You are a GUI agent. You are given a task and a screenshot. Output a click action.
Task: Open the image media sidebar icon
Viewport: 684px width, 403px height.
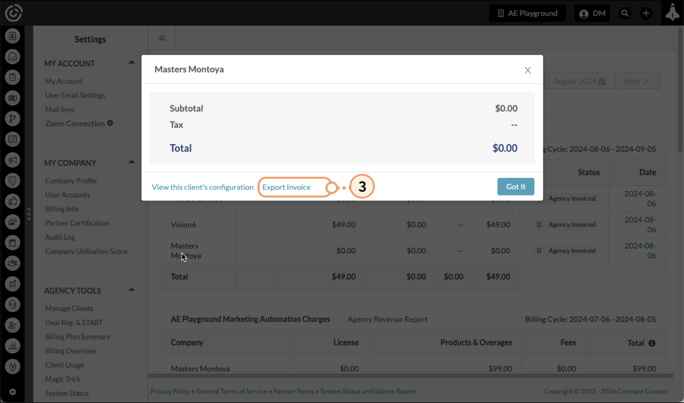[12, 222]
